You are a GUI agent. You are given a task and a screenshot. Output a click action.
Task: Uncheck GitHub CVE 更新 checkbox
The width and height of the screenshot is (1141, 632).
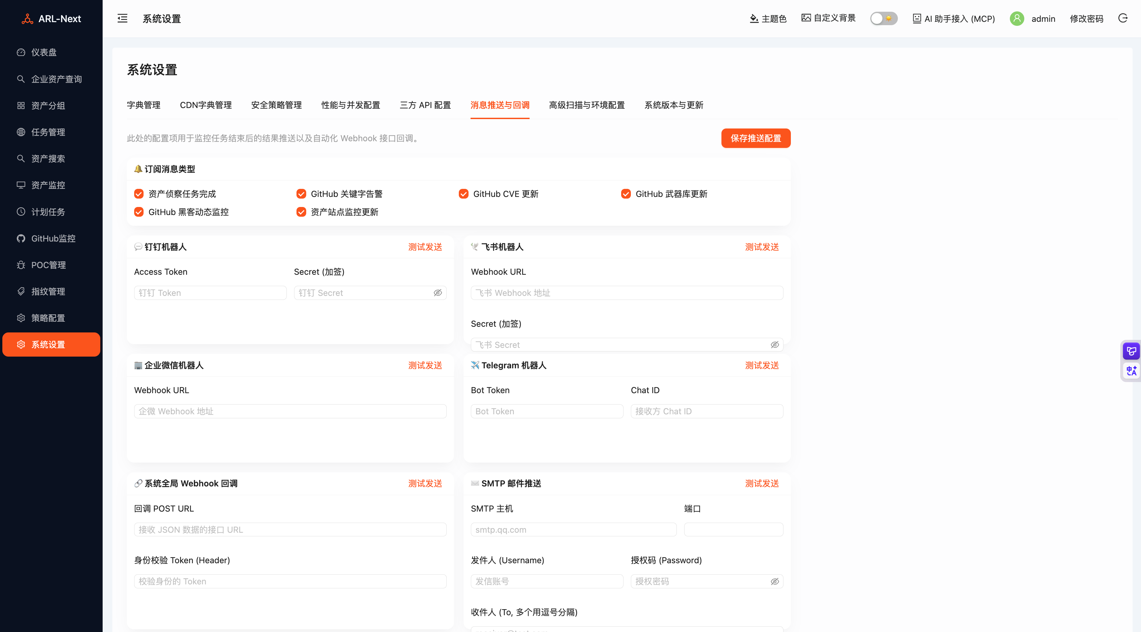(463, 194)
